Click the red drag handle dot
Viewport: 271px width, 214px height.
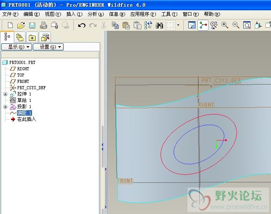226,140
